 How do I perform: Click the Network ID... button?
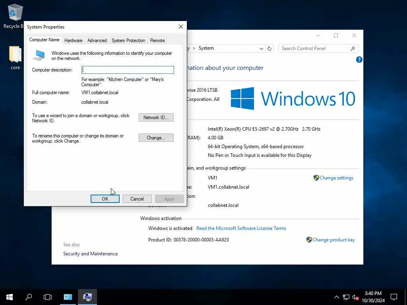click(156, 118)
